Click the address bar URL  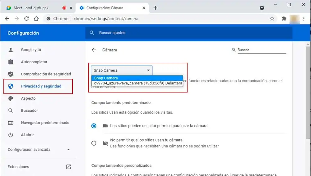click(106, 19)
